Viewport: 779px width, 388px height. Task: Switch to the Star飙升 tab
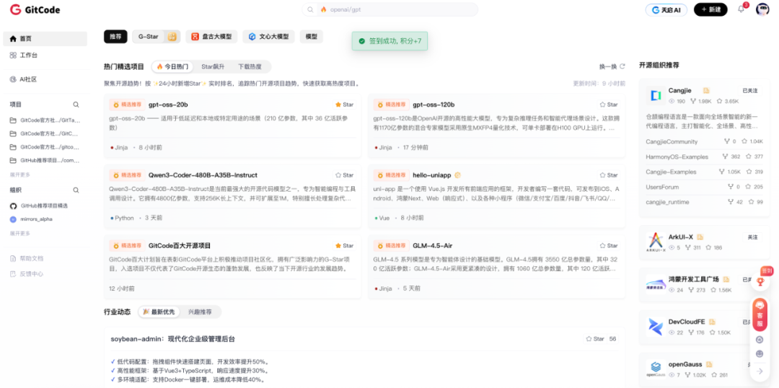click(213, 66)
